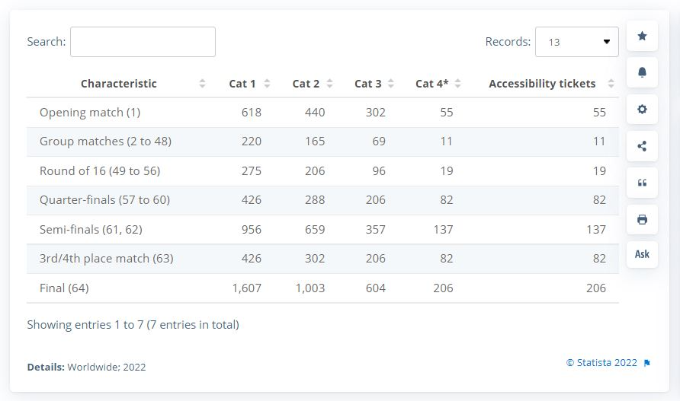Open the gear settings icon

point(642,109)
